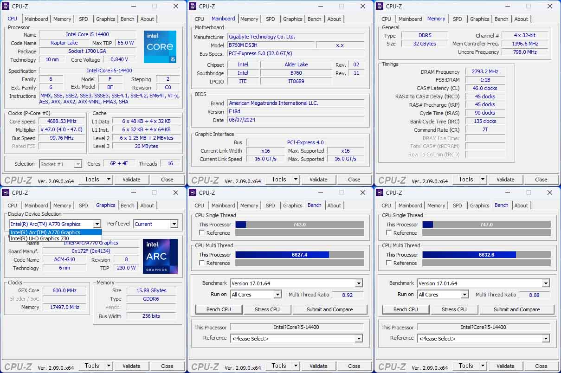Click the GFX Core clock value 600.0 MHz

coord(64,290)
